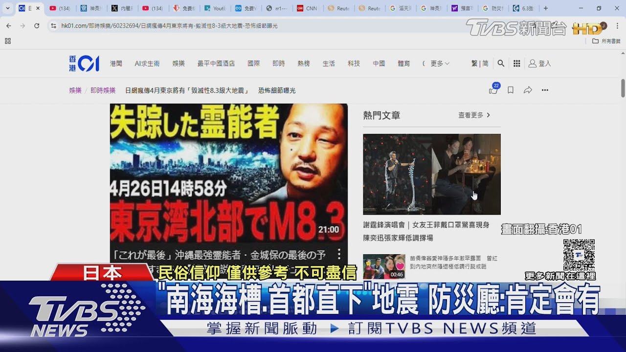Open the 中國 navigation section
The height and width of the screenshot is (352, 626).
[379, 64]
